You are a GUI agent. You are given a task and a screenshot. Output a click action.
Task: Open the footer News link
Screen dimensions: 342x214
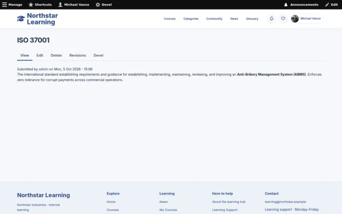[164, 202]
